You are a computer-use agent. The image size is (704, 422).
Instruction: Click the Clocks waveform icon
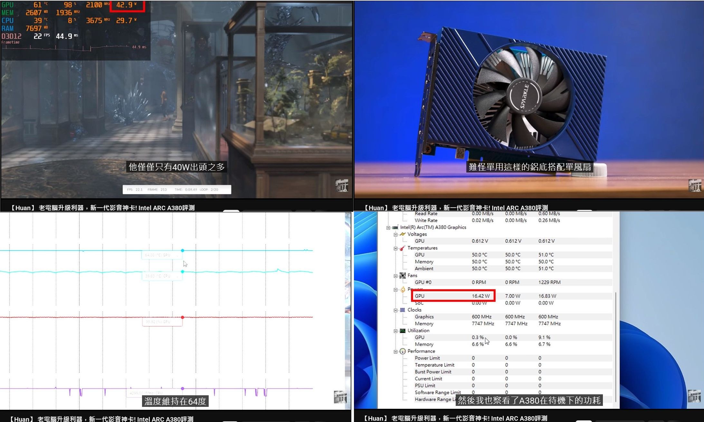403,310
